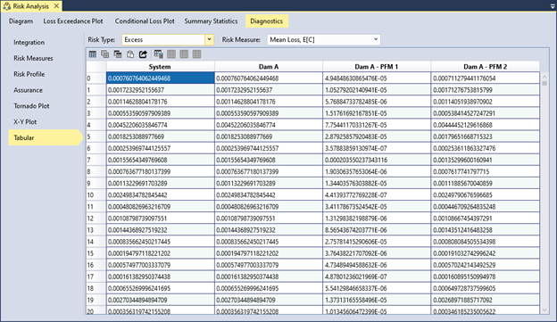Select cell 0.000711279441176054
The height and width of the screenshot is (322, 557).
click(486, 78)
